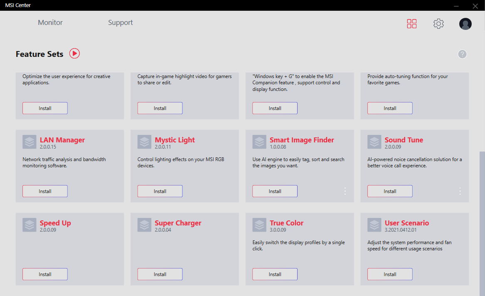This screenshot has width=485, height=296.
Task: Select the User Scenario title
Action: tap(407, 223)
